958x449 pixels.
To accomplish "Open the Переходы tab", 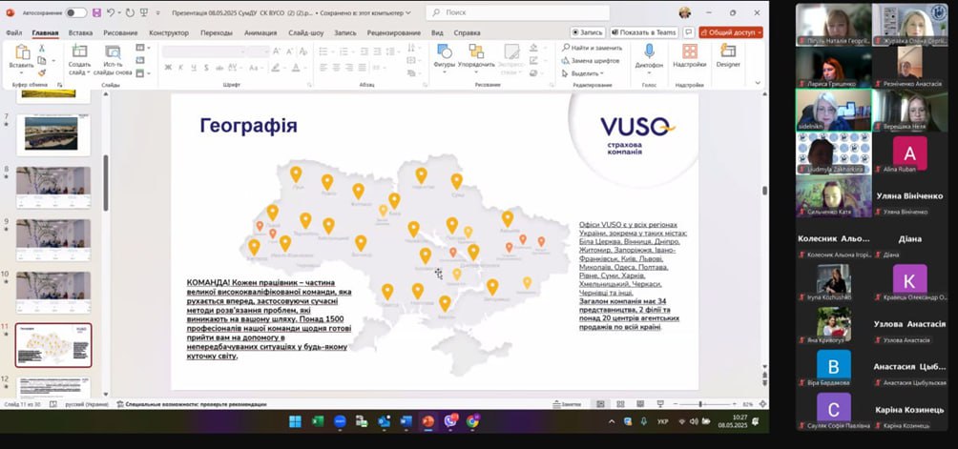I will 217,33.
